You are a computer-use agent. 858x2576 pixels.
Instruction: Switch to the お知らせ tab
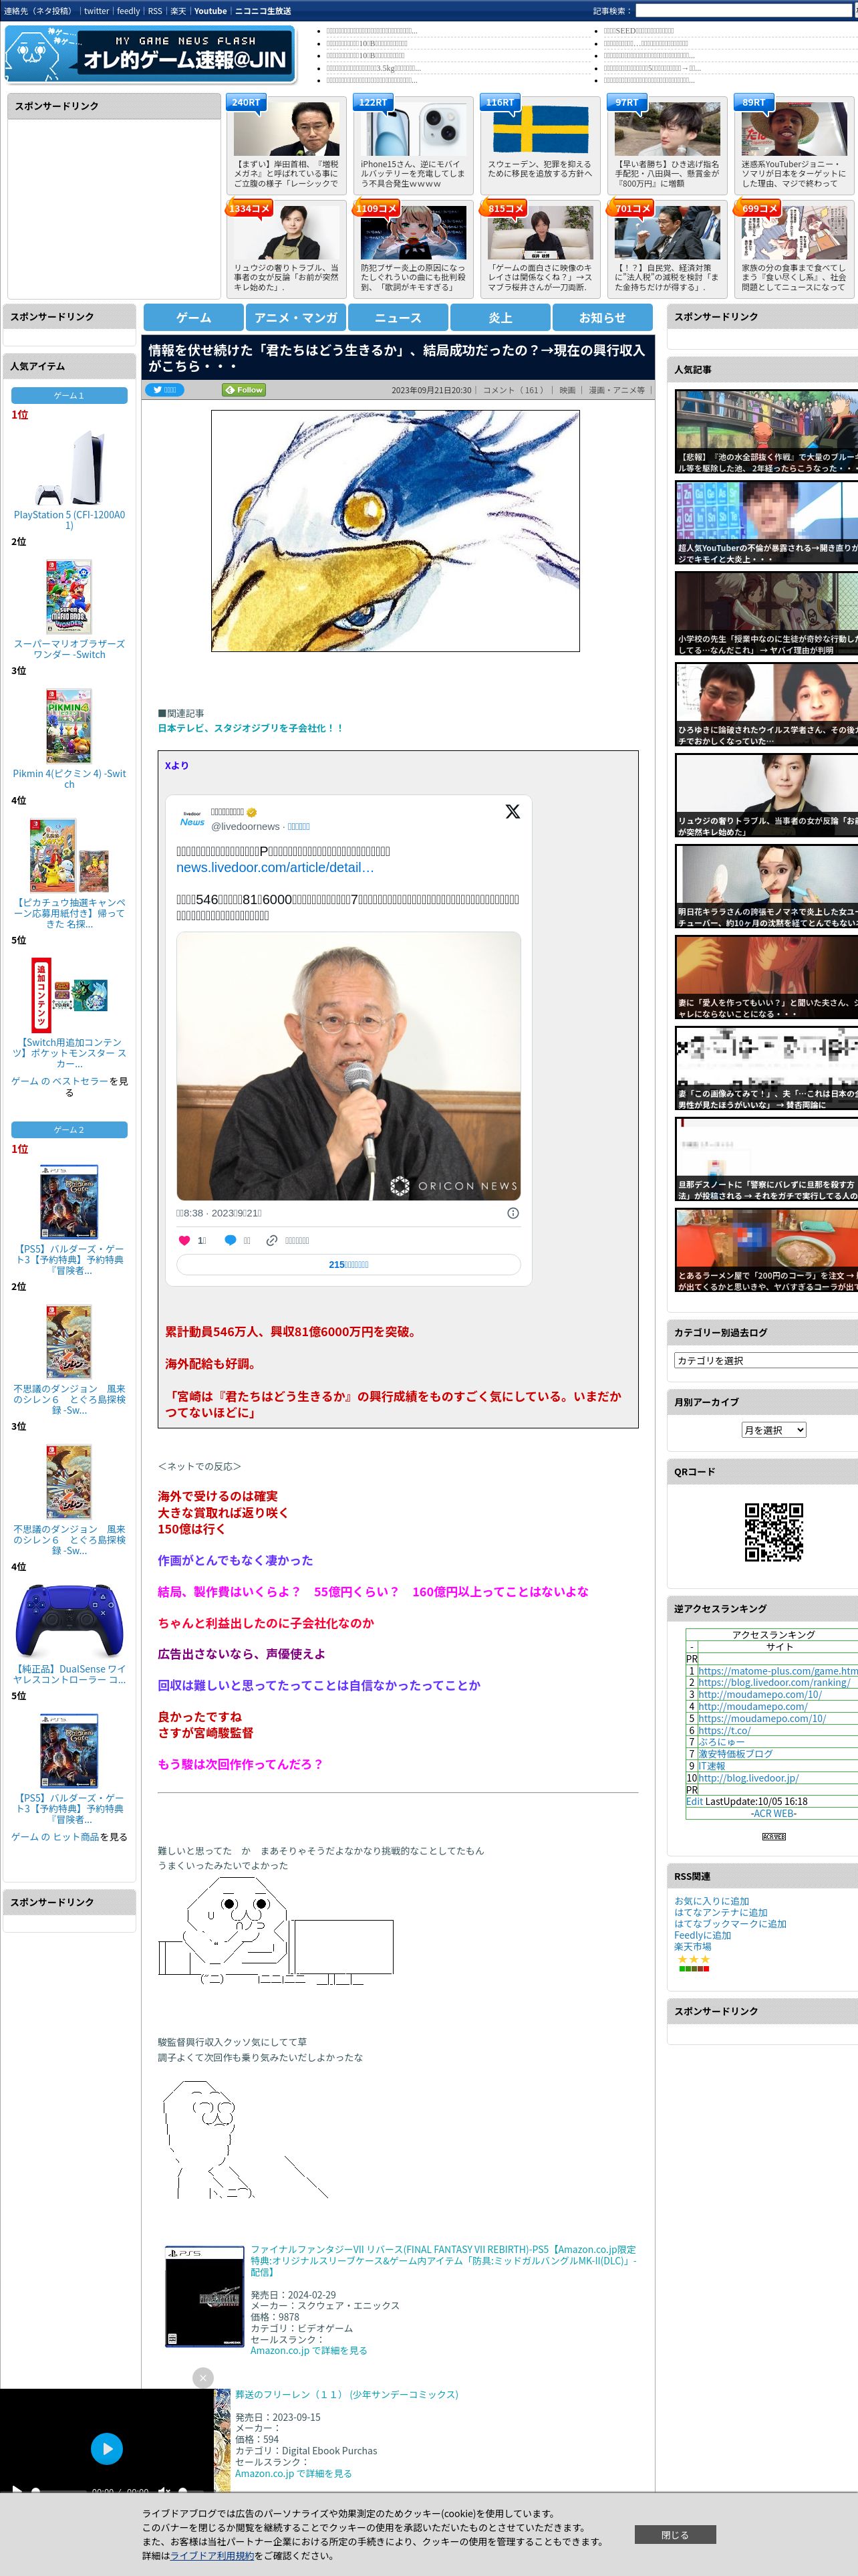click(602, 317)
